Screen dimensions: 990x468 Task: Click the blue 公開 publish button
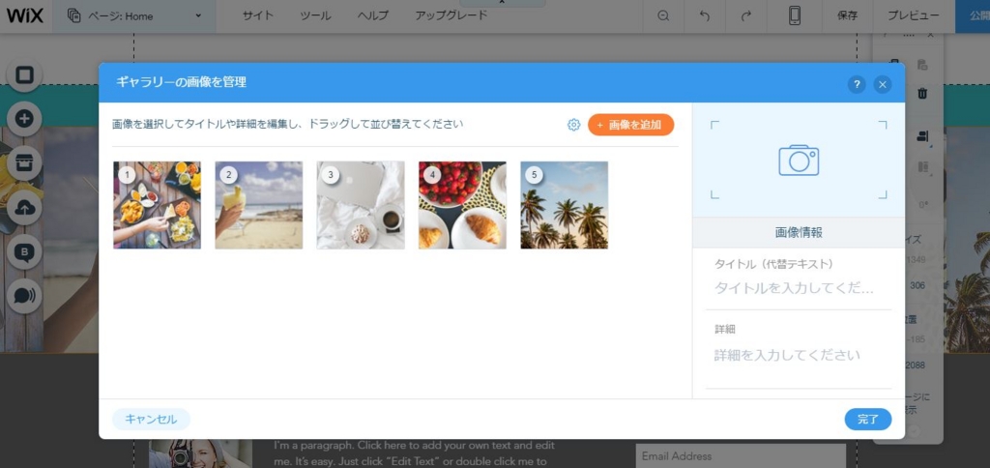[x=973, y=16]
